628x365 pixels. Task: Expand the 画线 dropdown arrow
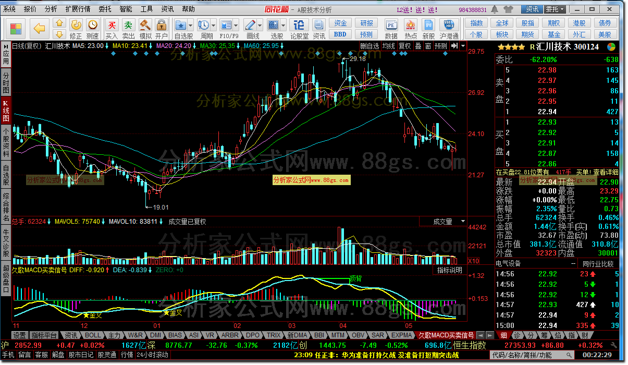coord(260,25)
